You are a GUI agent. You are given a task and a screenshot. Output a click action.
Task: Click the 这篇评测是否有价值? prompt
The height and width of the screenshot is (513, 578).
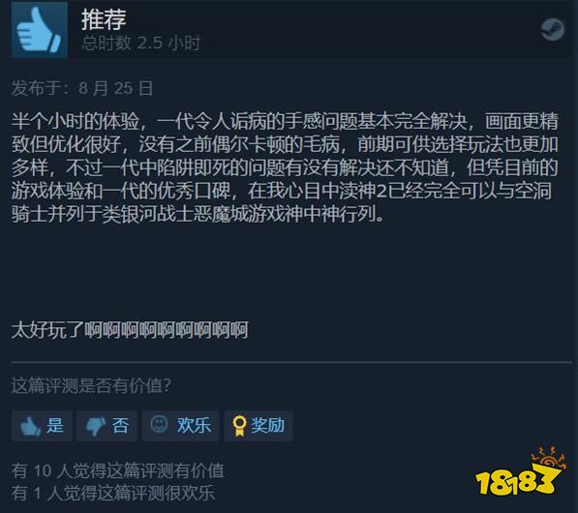click(91, 386)
